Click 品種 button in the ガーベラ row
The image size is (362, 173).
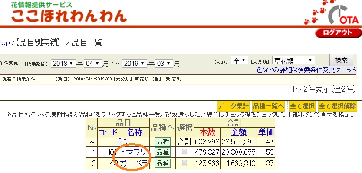click(162, 163)
